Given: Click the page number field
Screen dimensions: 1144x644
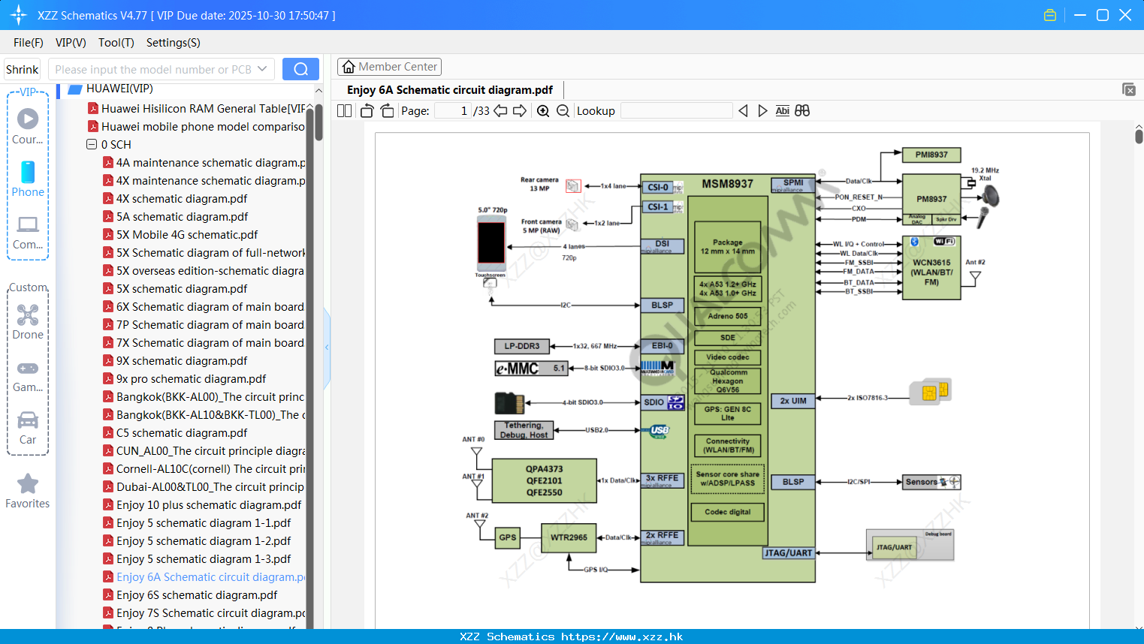Looking at the screenshot, I should [x=453, y=111].
